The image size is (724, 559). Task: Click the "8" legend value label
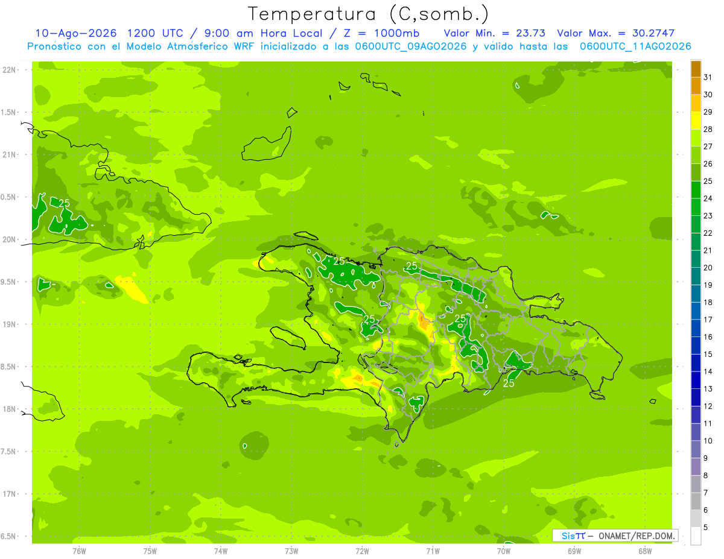coord(706,475)
